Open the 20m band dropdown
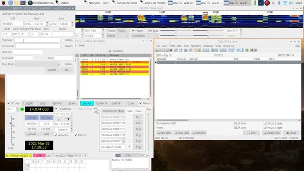Image resolution: width=304 pixels, height=171 pixels. pyautogui.click(x=13, y=109)
